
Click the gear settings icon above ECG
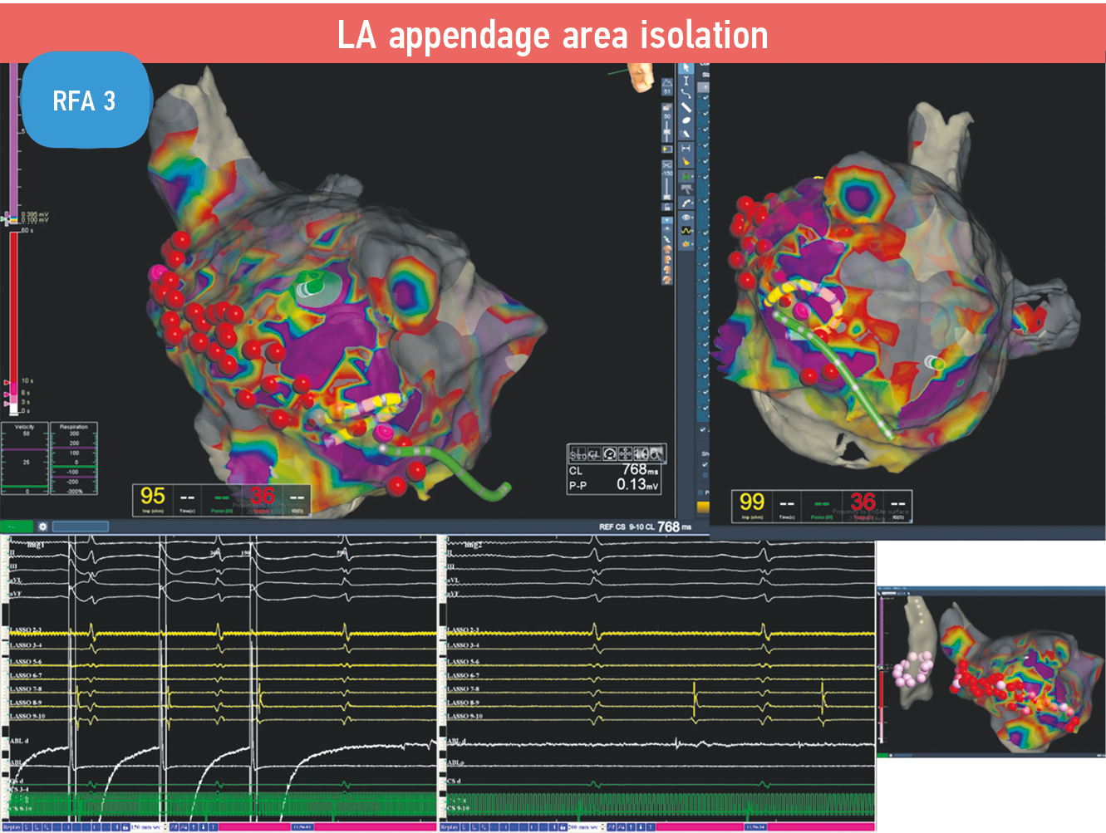coord(42,527)
